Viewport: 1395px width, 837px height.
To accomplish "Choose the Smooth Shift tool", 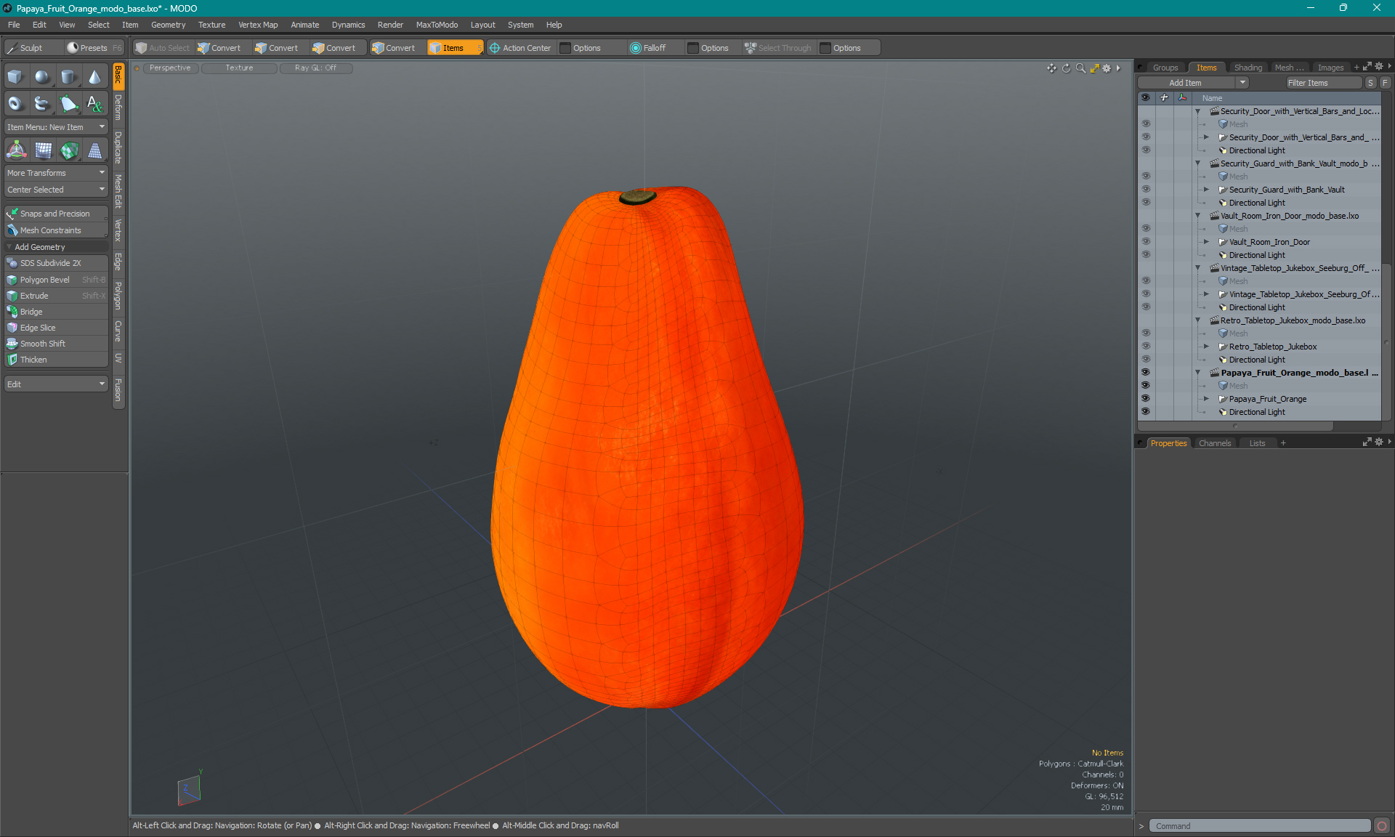I will coord(56,344).
